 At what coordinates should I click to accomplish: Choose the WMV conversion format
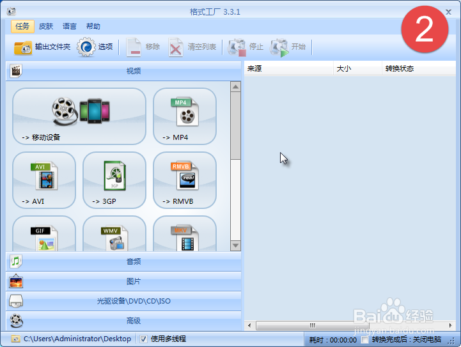tap(114, 234)
